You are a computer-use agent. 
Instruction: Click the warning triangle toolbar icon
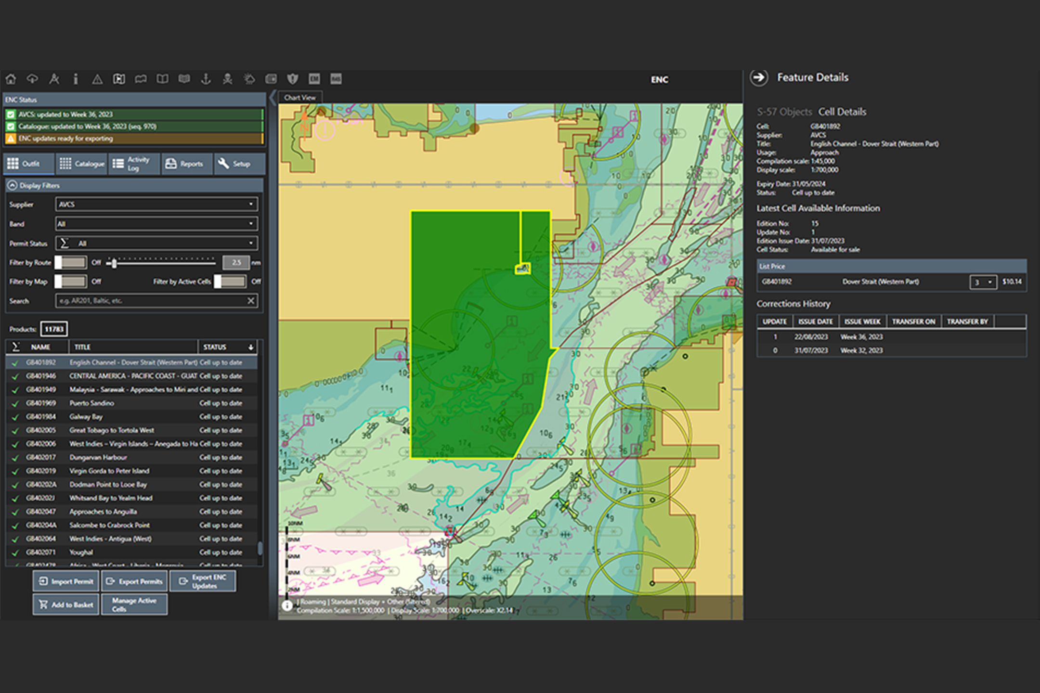point(97,79)
